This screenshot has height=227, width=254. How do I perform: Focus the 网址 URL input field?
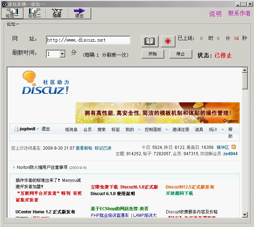click(x=88, y=40)
